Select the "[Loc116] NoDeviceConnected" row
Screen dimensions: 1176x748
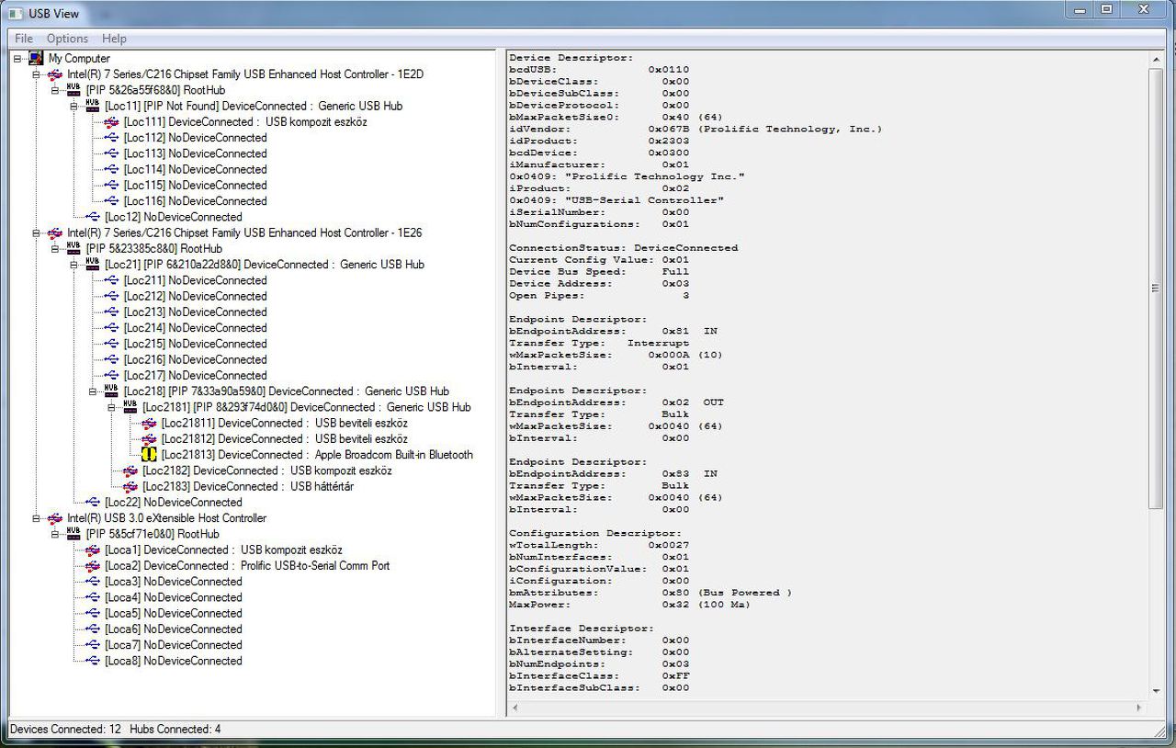(x=195, y=201)
